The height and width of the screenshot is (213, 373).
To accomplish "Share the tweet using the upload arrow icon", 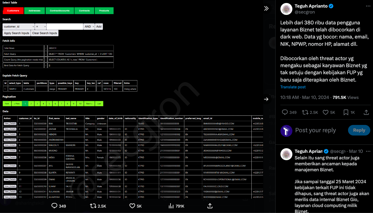I will tap(366, 112).
